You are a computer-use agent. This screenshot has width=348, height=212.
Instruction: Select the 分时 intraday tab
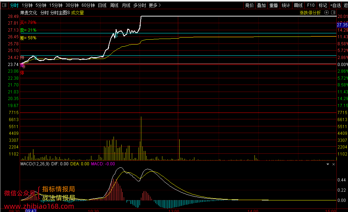[x=14, y=5]
